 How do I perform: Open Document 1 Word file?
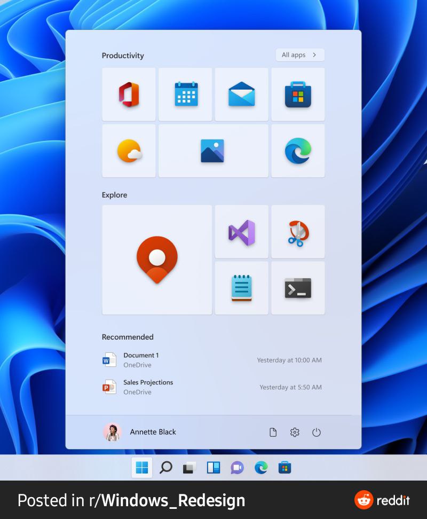point(212,360)
